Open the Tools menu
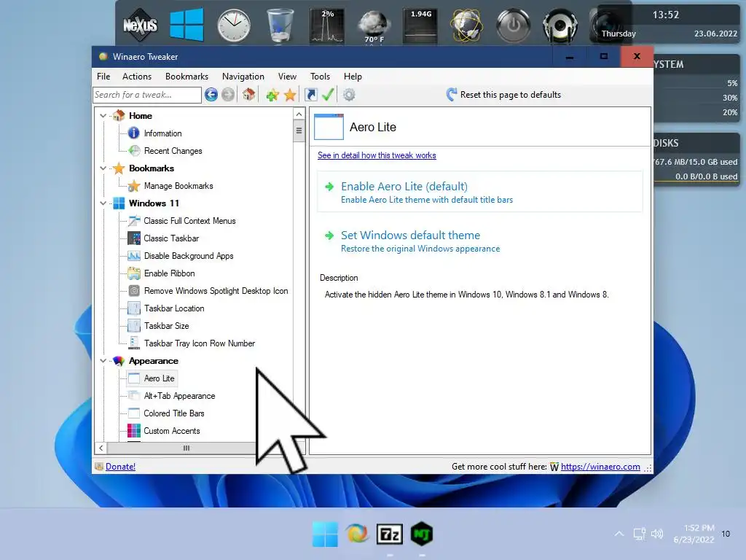This screenshot has width=746, height=560. coord(321,76)
